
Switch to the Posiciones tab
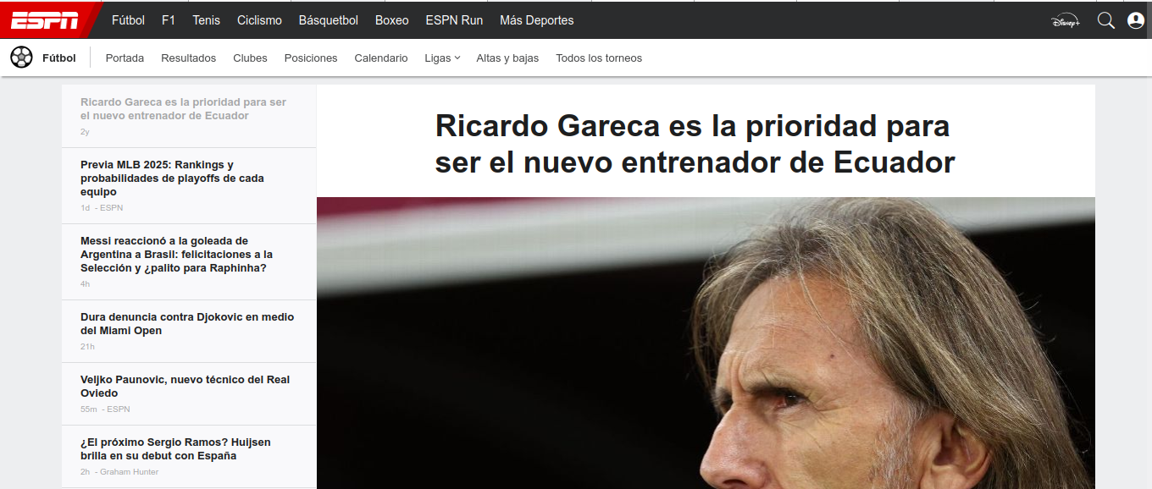311,58
